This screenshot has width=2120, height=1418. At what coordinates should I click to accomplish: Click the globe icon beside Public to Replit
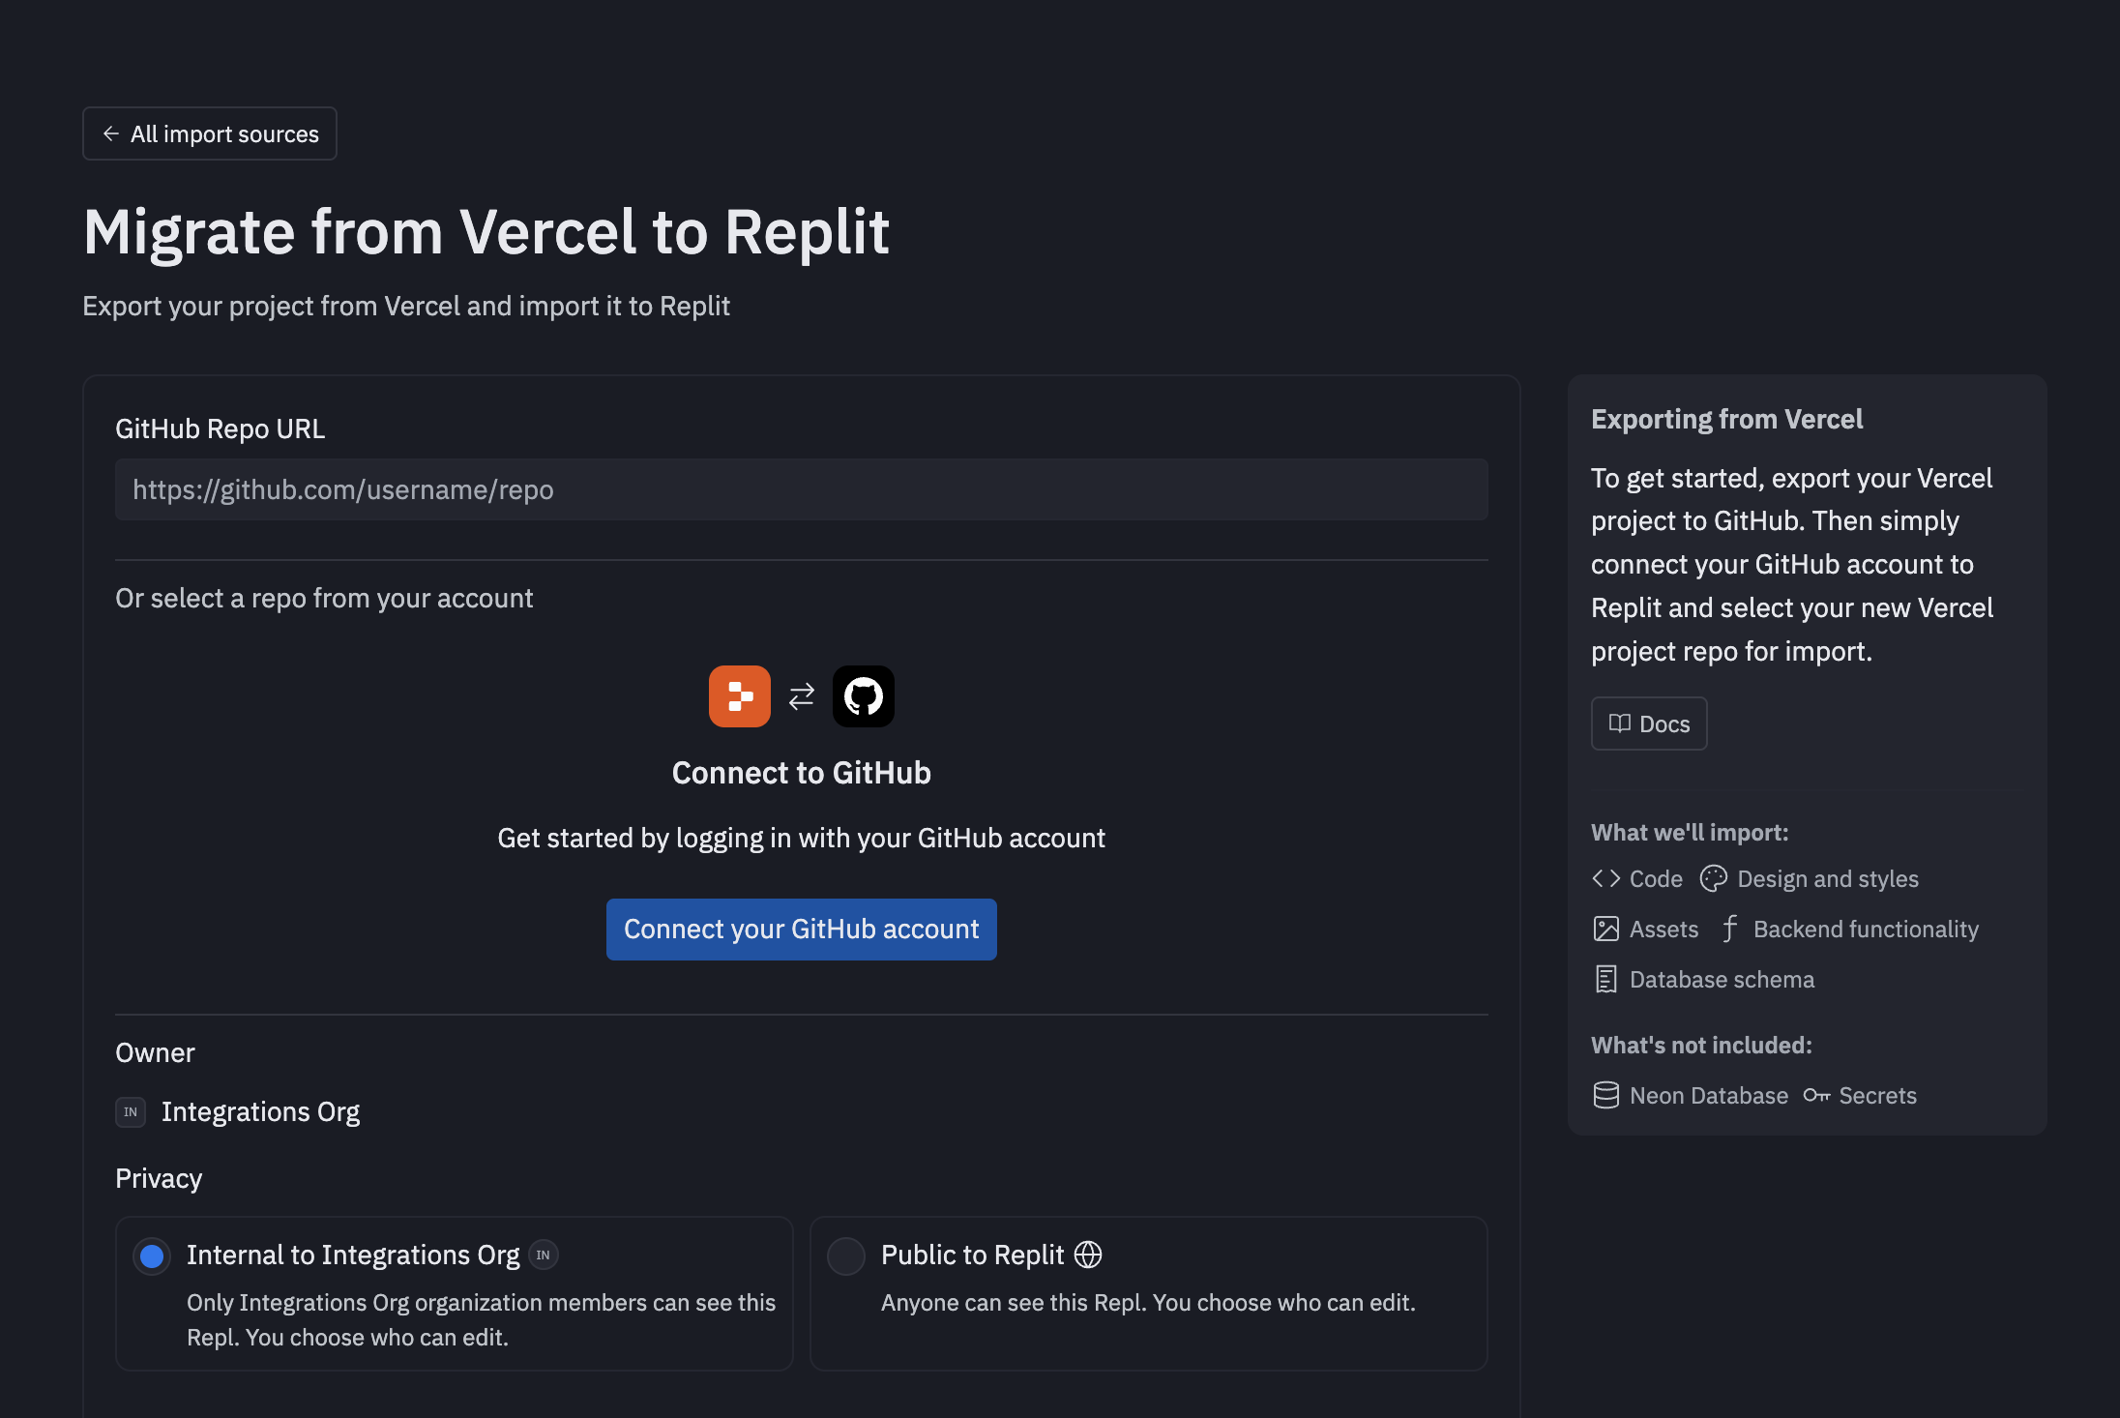[x=1088, y=1255]
